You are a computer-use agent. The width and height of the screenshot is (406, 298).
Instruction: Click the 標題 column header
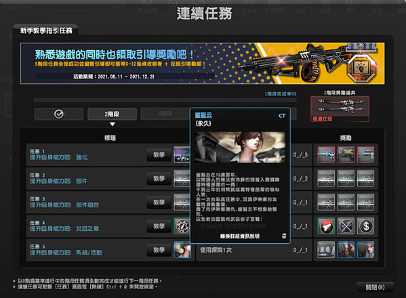pos(110,138)
